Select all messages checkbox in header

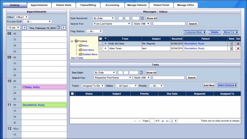point(100,39)
